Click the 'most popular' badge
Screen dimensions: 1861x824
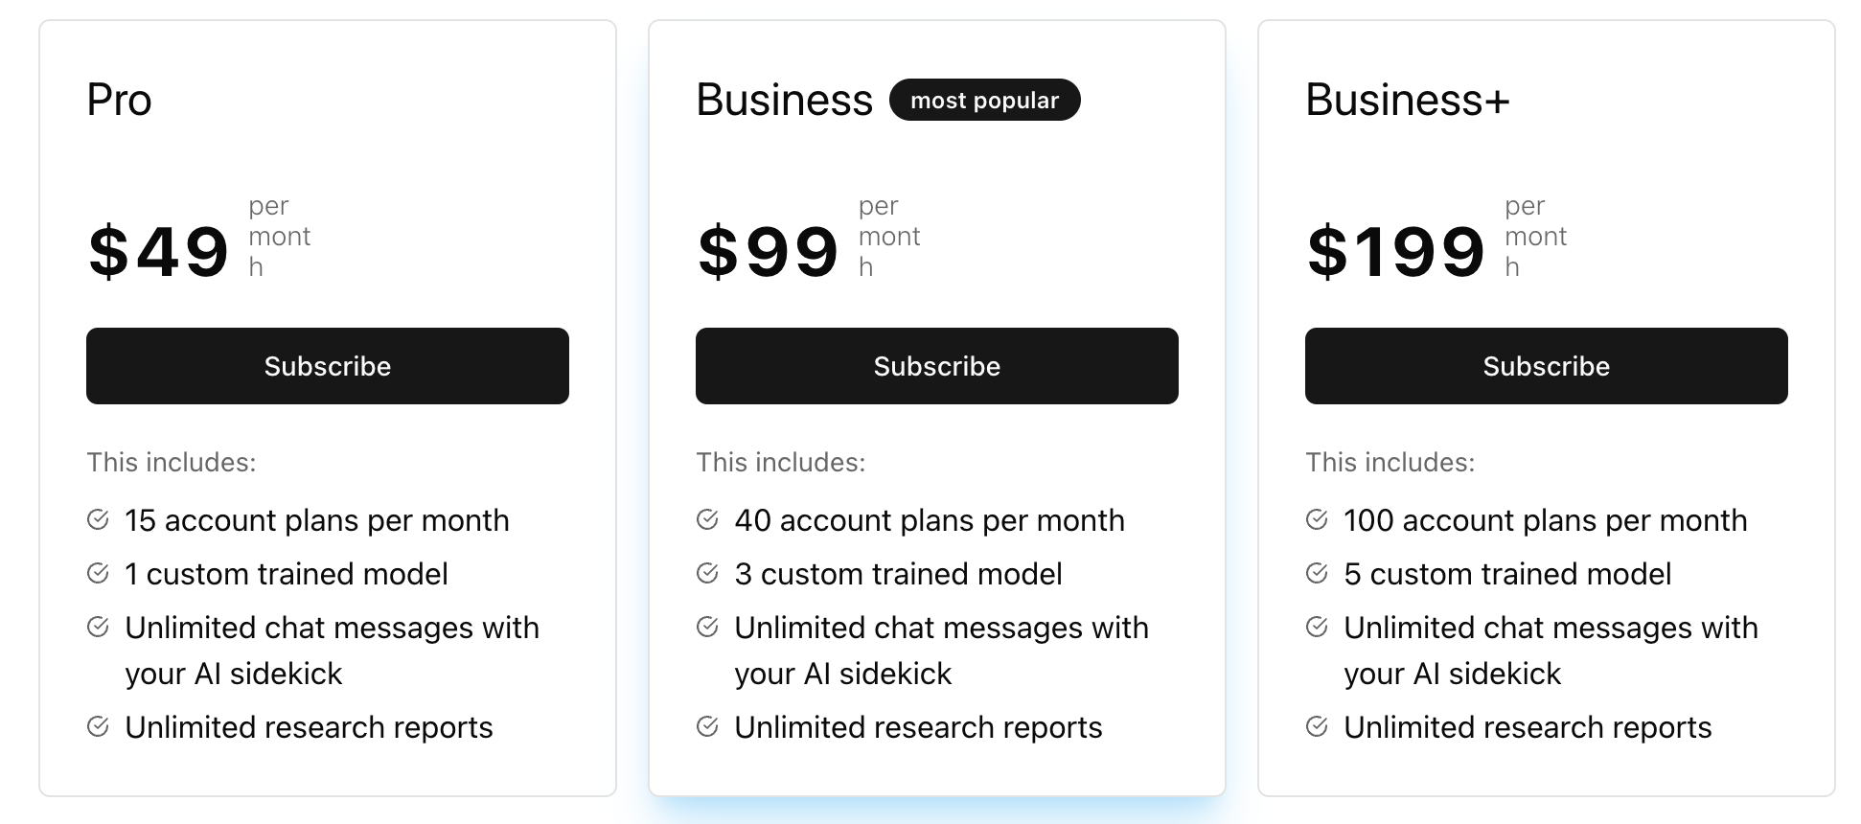984,100
